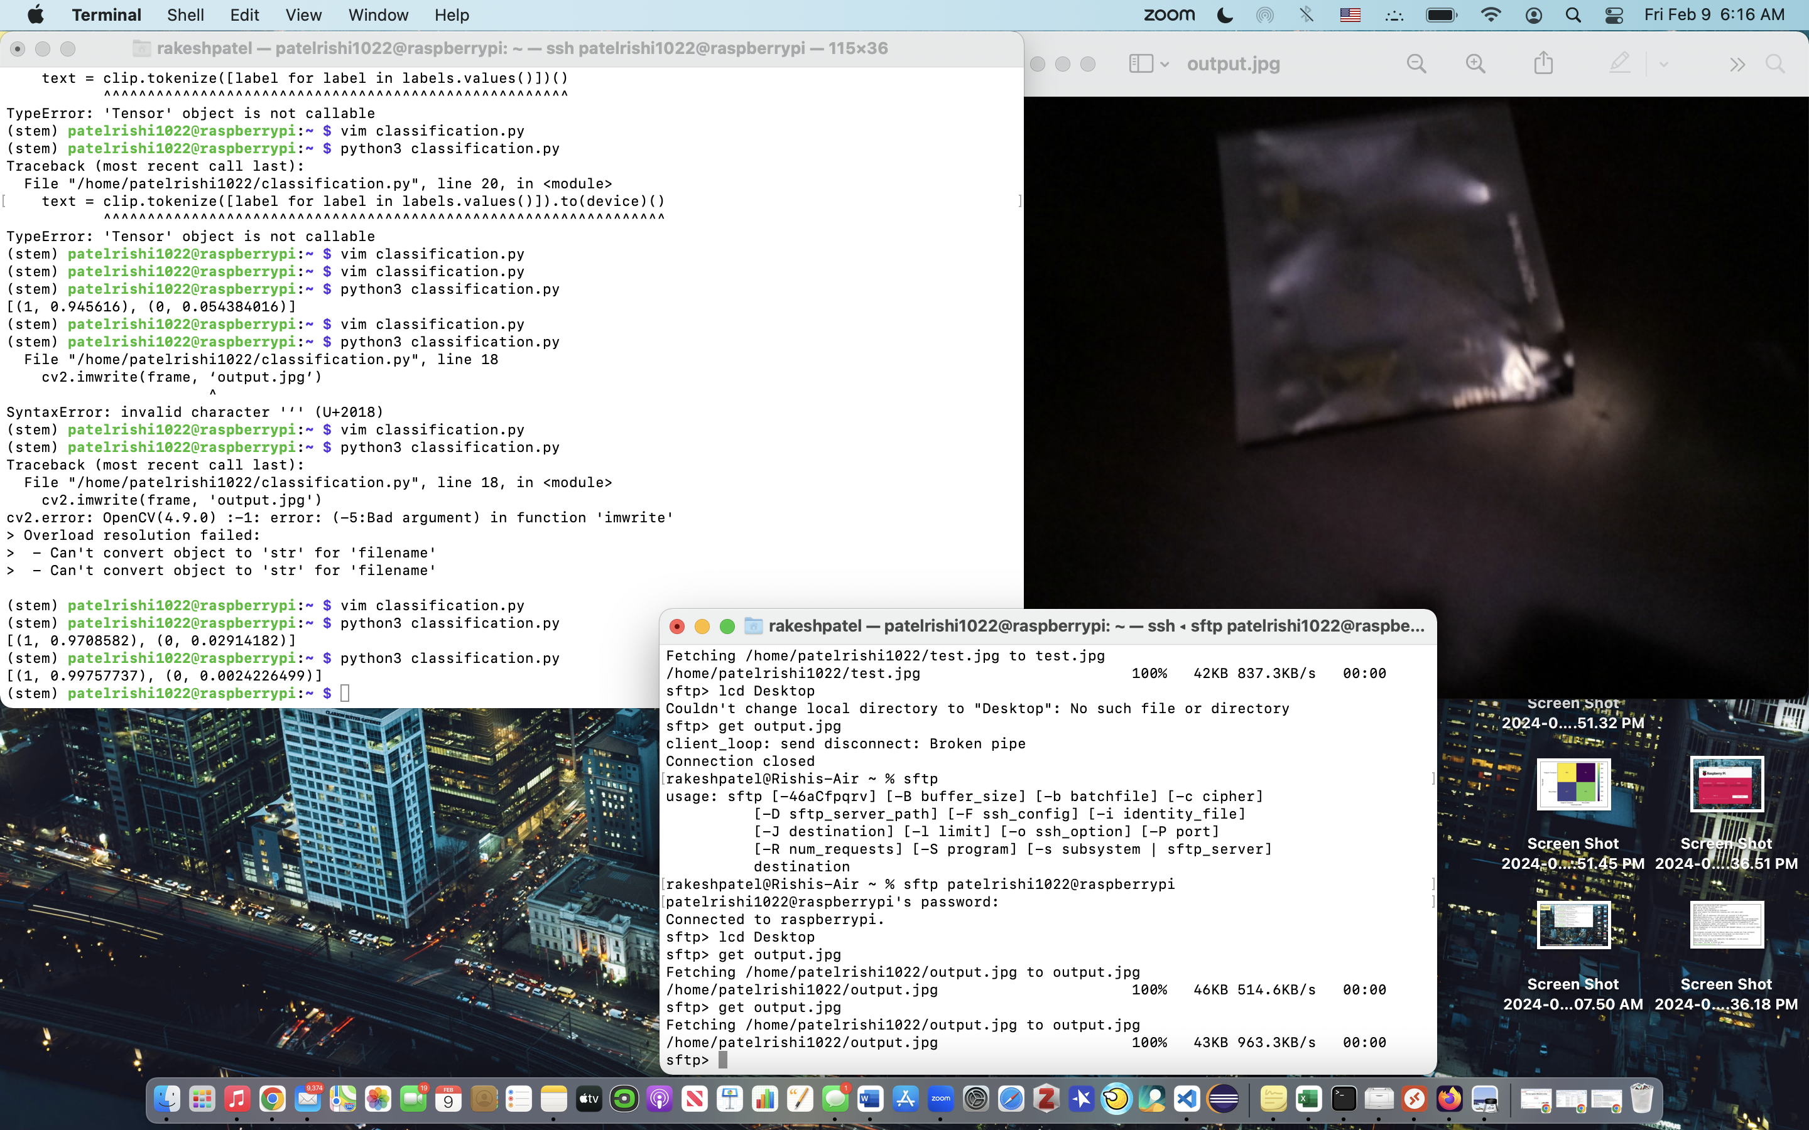Select the share icon in image viewer

click(1543, 63)
